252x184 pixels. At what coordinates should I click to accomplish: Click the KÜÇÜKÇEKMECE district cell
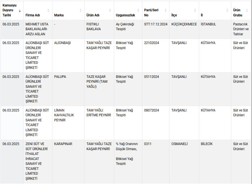point(184,24)
